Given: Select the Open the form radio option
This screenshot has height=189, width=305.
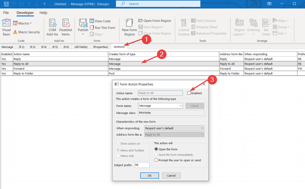Looking at the screenshot, I should [x=156, y=149].
